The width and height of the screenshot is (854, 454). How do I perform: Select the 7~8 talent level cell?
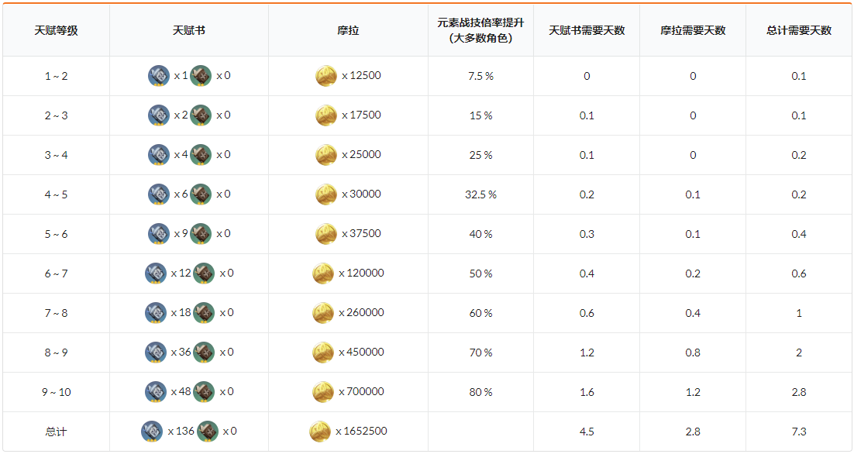click(56, 313)
